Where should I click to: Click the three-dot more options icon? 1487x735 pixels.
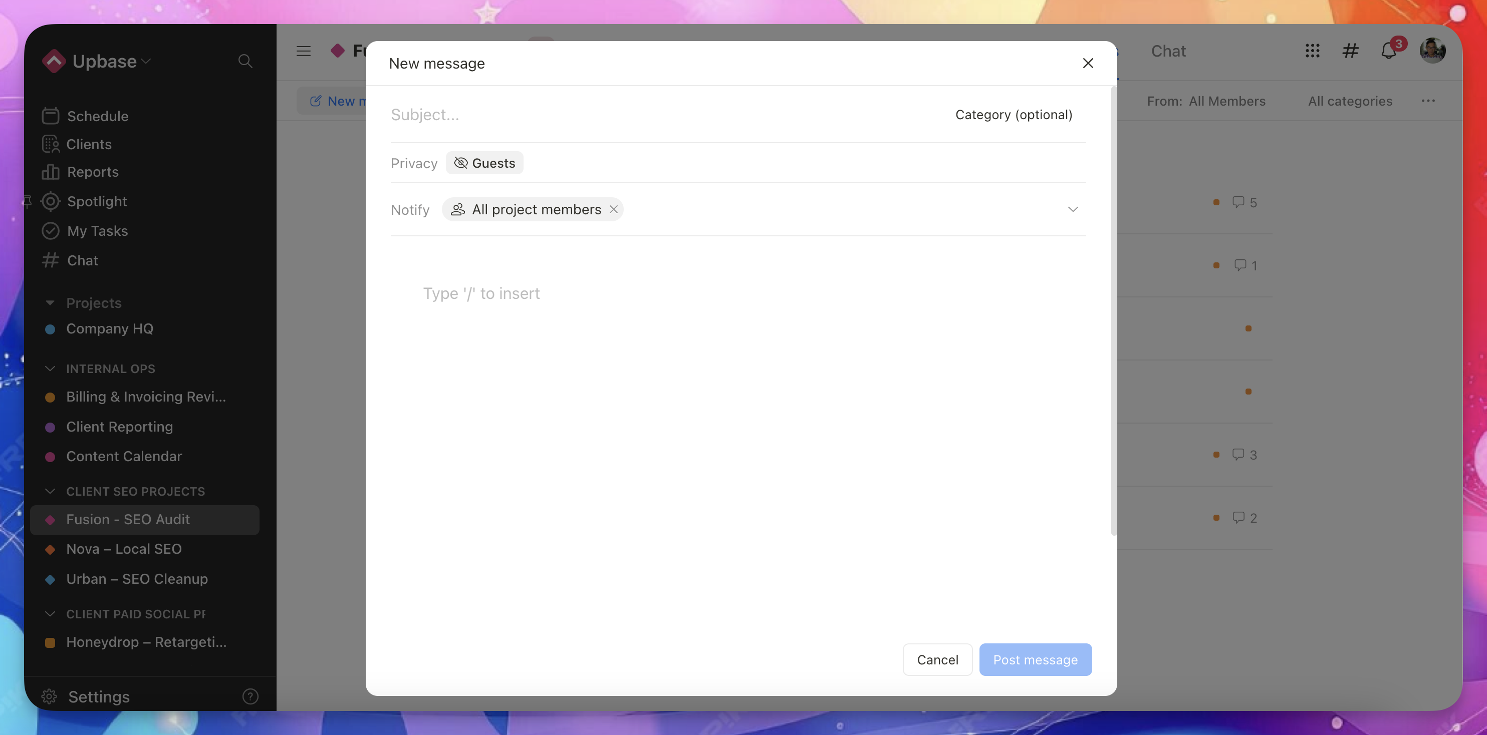click(x=1428, y=101)
